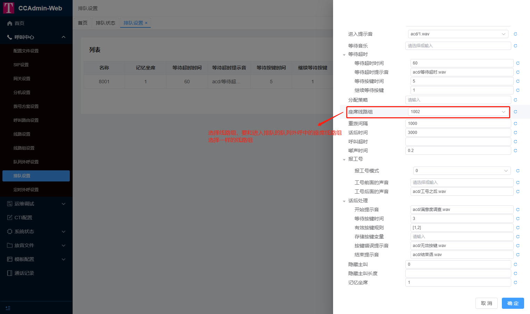Viewport: 530px width, 314px height.
Task: Expand the 运维调试 sidebar menu
Action: tap(36, 204)
